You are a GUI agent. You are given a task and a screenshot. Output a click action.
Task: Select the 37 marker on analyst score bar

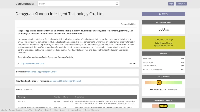click(159, 83)
